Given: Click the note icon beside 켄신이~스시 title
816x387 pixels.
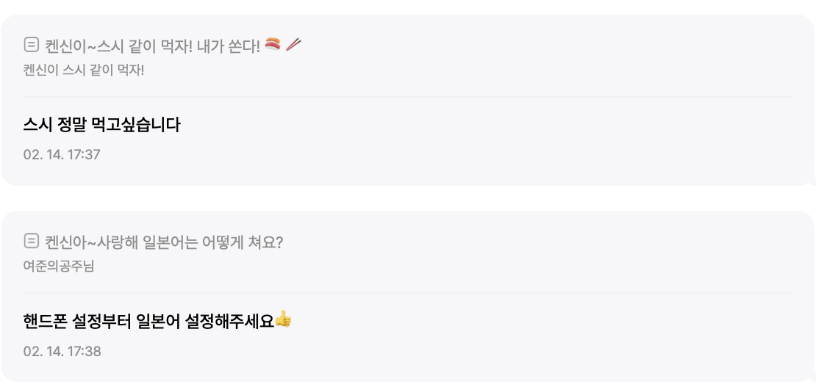Looking at the screenshot, I should 31,46.
